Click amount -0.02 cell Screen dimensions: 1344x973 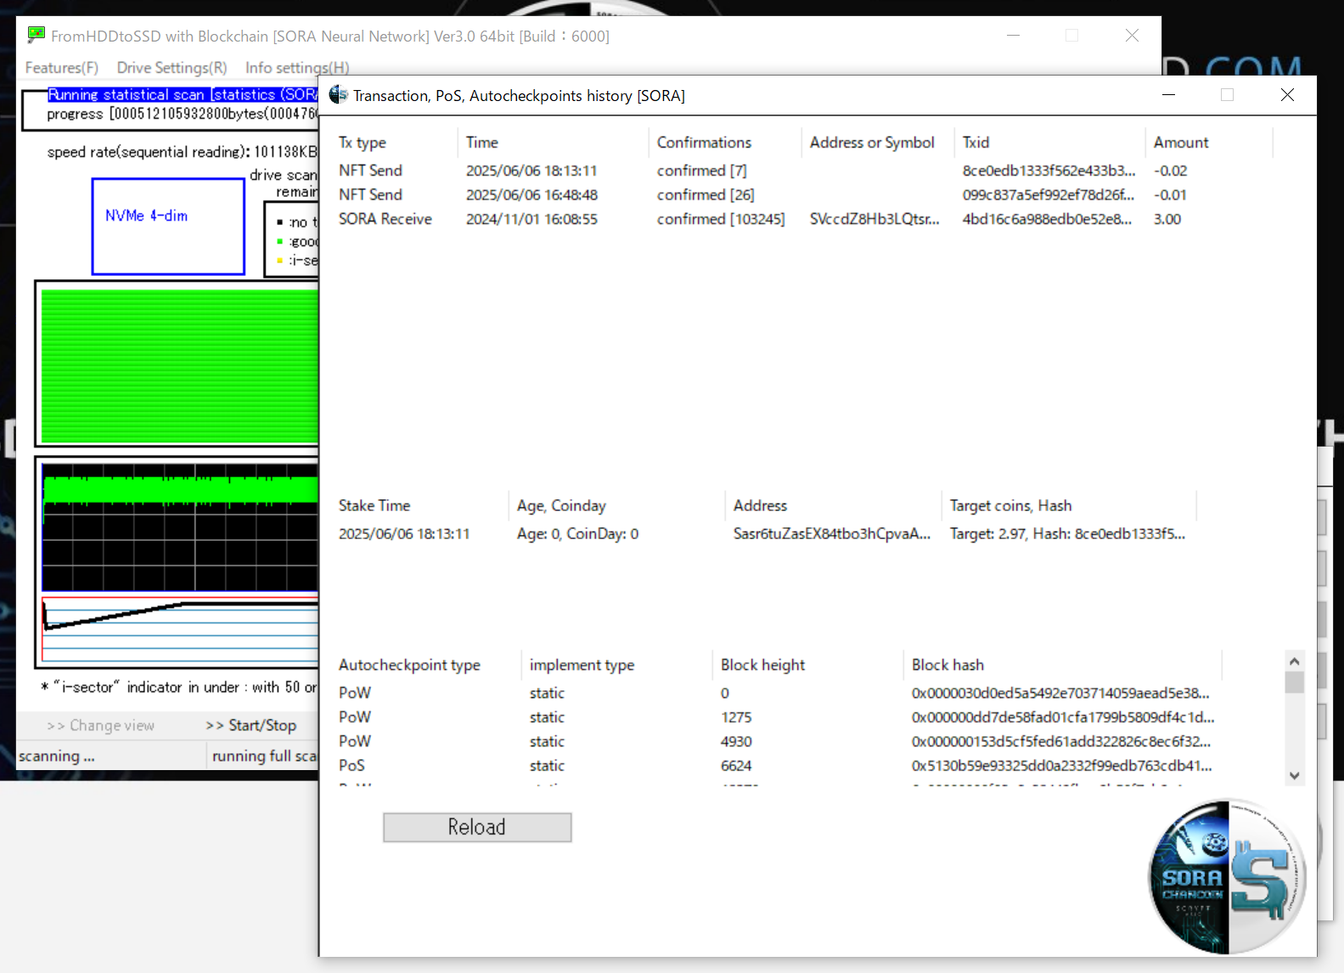pos(1171,171)
